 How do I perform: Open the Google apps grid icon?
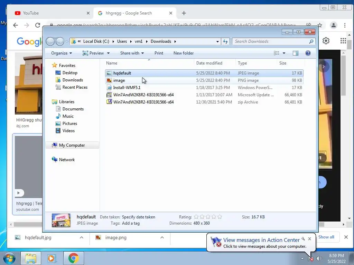coord(343,41)
